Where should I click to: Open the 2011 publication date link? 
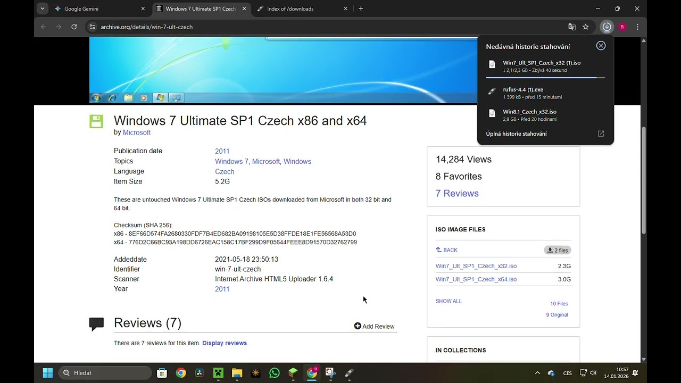coord(222,152)
